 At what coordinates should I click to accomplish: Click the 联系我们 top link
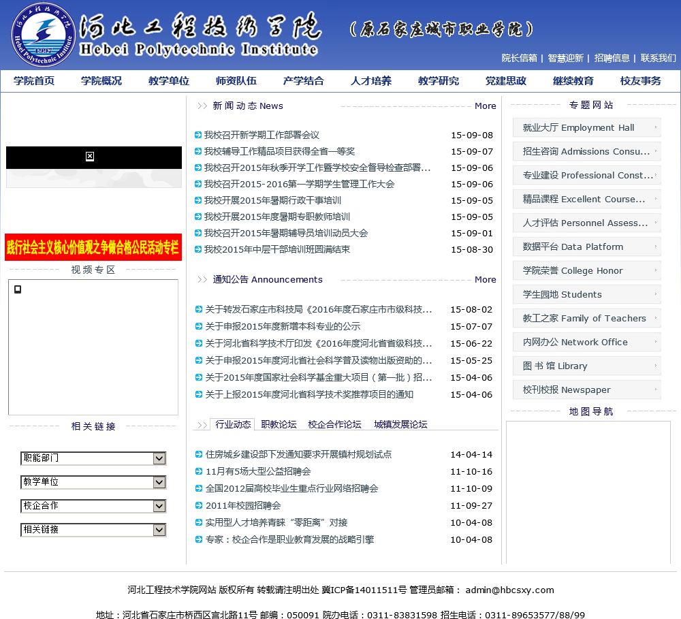[x=659, y=58]
